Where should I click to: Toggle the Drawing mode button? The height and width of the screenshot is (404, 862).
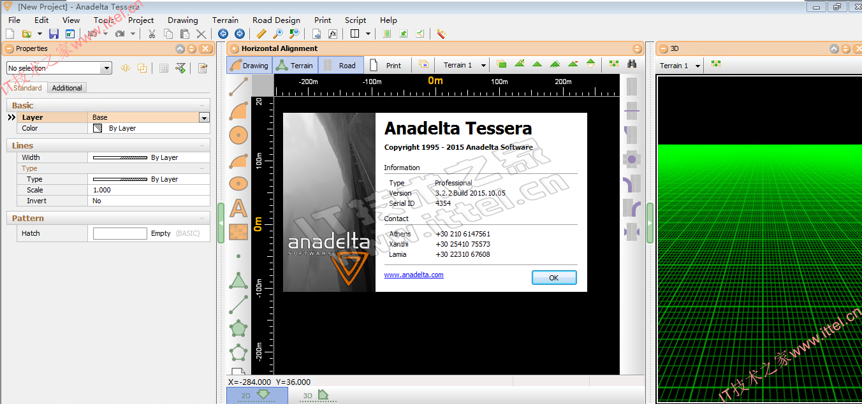pyautogui.click(x=249, y=65)
